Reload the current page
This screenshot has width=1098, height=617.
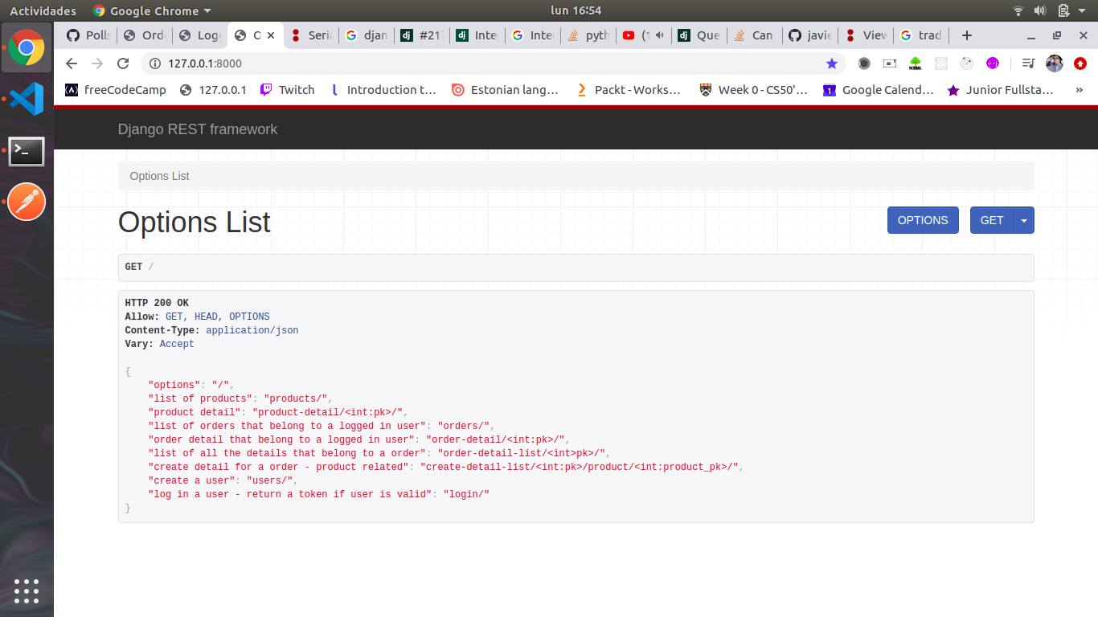tap(123, 63)
